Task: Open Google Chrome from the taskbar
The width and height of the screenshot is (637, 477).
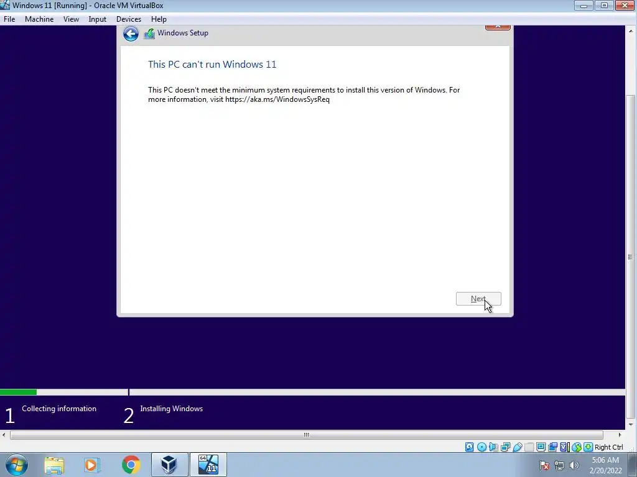Action: [131, 465]
